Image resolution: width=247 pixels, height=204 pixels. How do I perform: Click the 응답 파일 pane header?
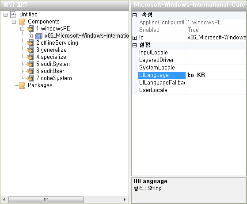pos(65,5)
